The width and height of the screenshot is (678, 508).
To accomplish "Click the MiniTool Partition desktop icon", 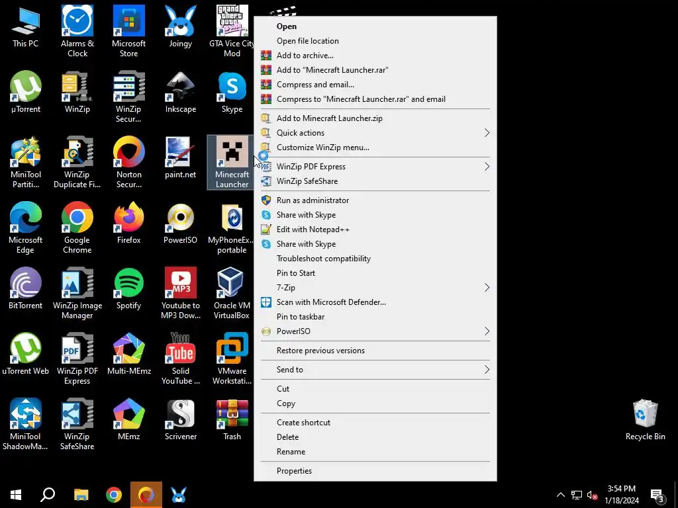I will (26, 163).
